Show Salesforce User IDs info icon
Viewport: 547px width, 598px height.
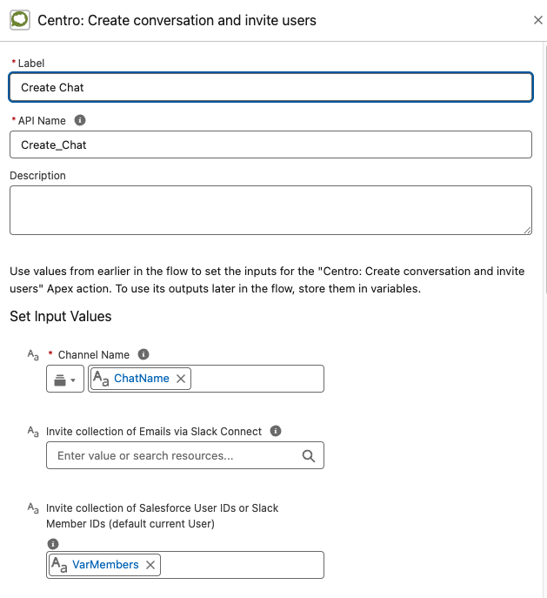(x=53, y=543)
